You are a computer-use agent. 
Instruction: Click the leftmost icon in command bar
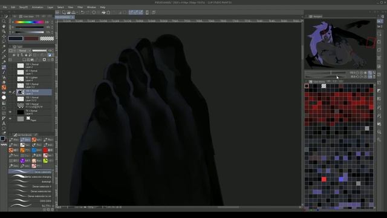[x=57, y=12]
